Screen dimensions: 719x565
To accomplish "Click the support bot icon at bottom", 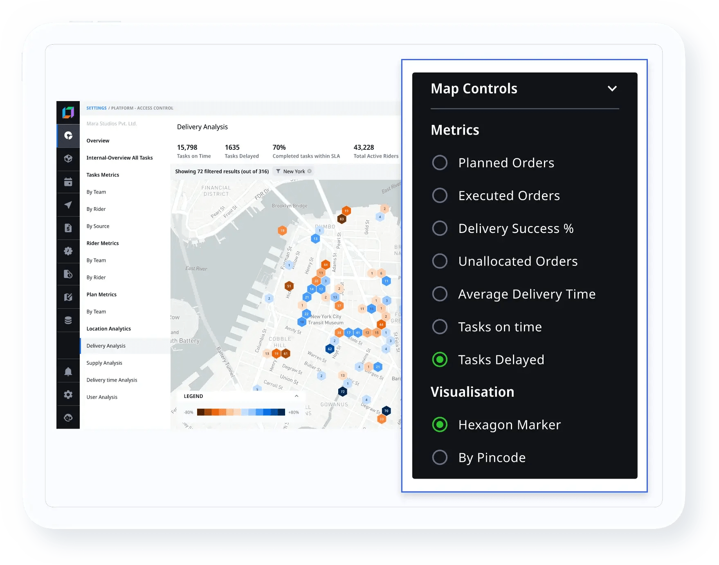I will pos(68,418).
